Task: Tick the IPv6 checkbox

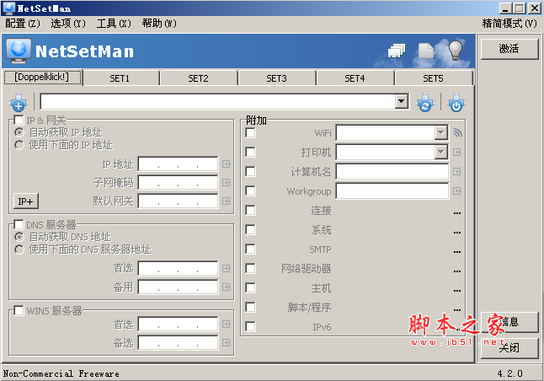Action: (250, 326)
